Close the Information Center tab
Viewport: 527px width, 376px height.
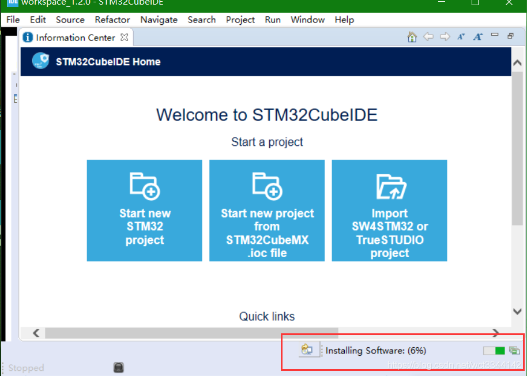coord(125,37)
